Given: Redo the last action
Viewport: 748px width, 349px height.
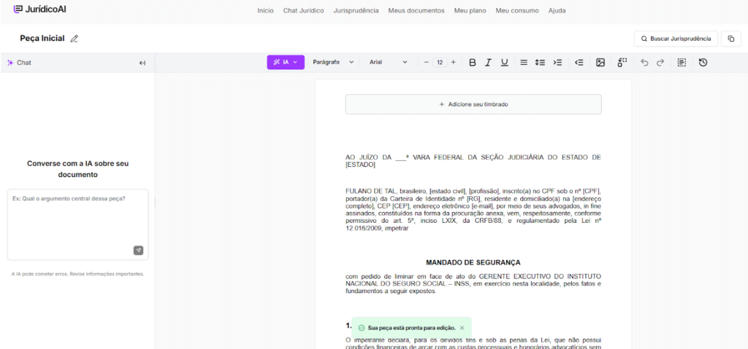Looking at the screenshot, I should tap(660, 63).
